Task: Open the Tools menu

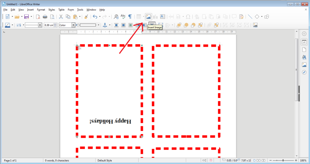Action: click(80, 9)
